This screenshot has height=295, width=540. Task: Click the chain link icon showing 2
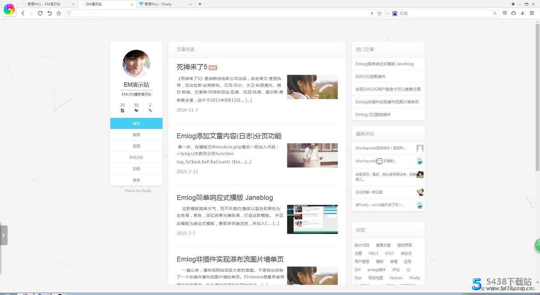point(150,110)
